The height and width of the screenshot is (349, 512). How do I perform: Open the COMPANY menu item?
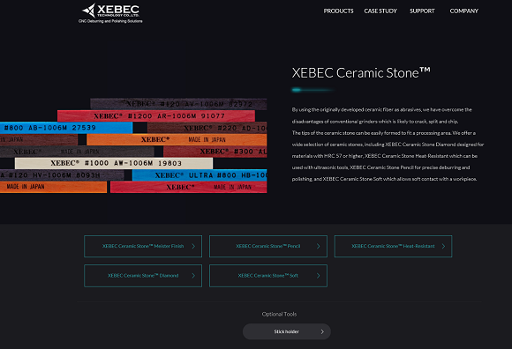463,11
